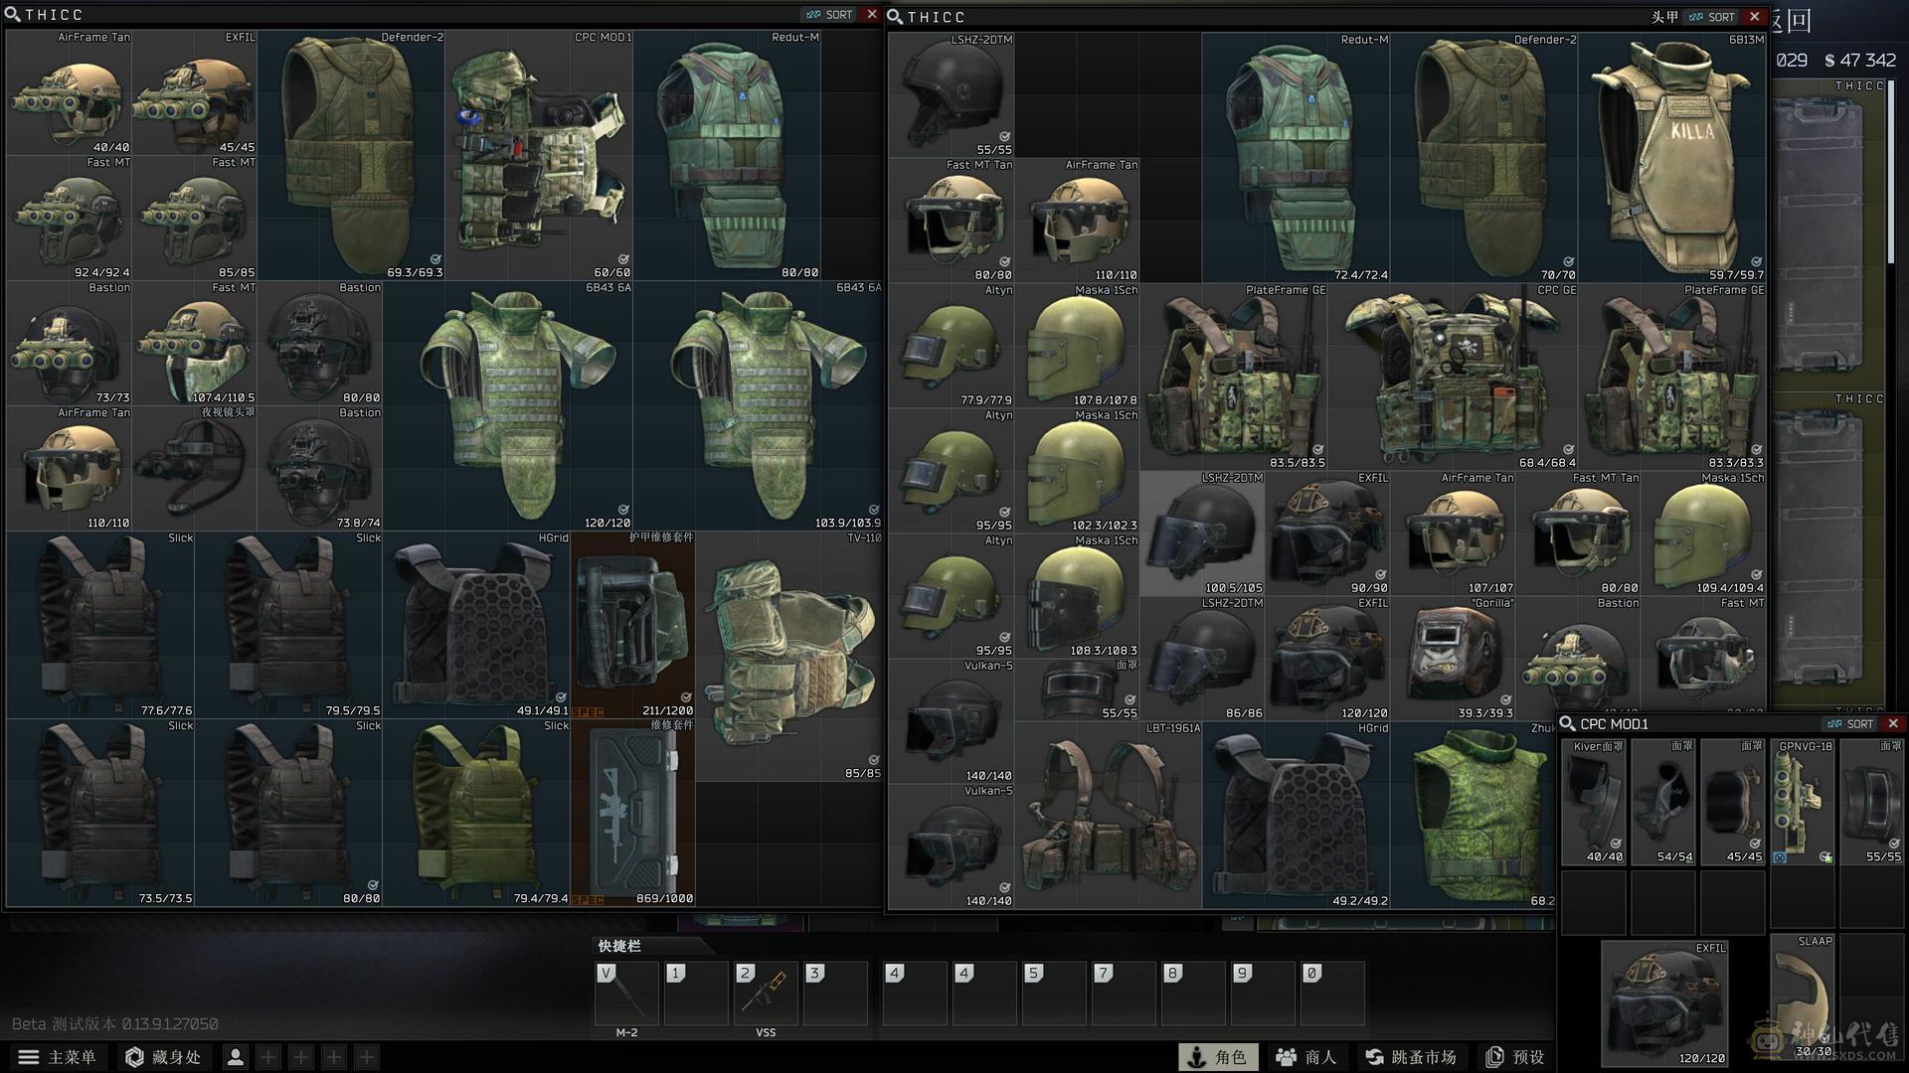Select the Bastion helmet showing 73.8/74
The image size is (1909, 1073).
[320, 468]
